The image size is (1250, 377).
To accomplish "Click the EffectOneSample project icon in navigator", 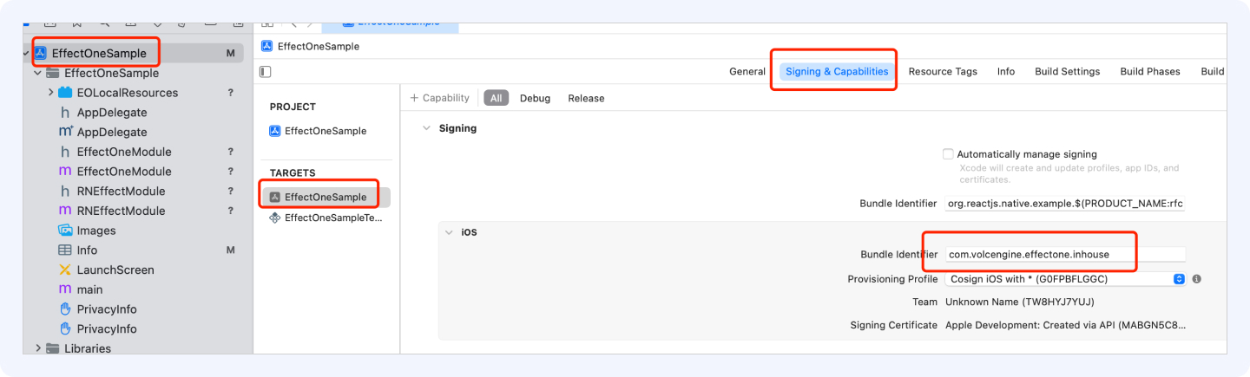I will click(x=41, y=53).
